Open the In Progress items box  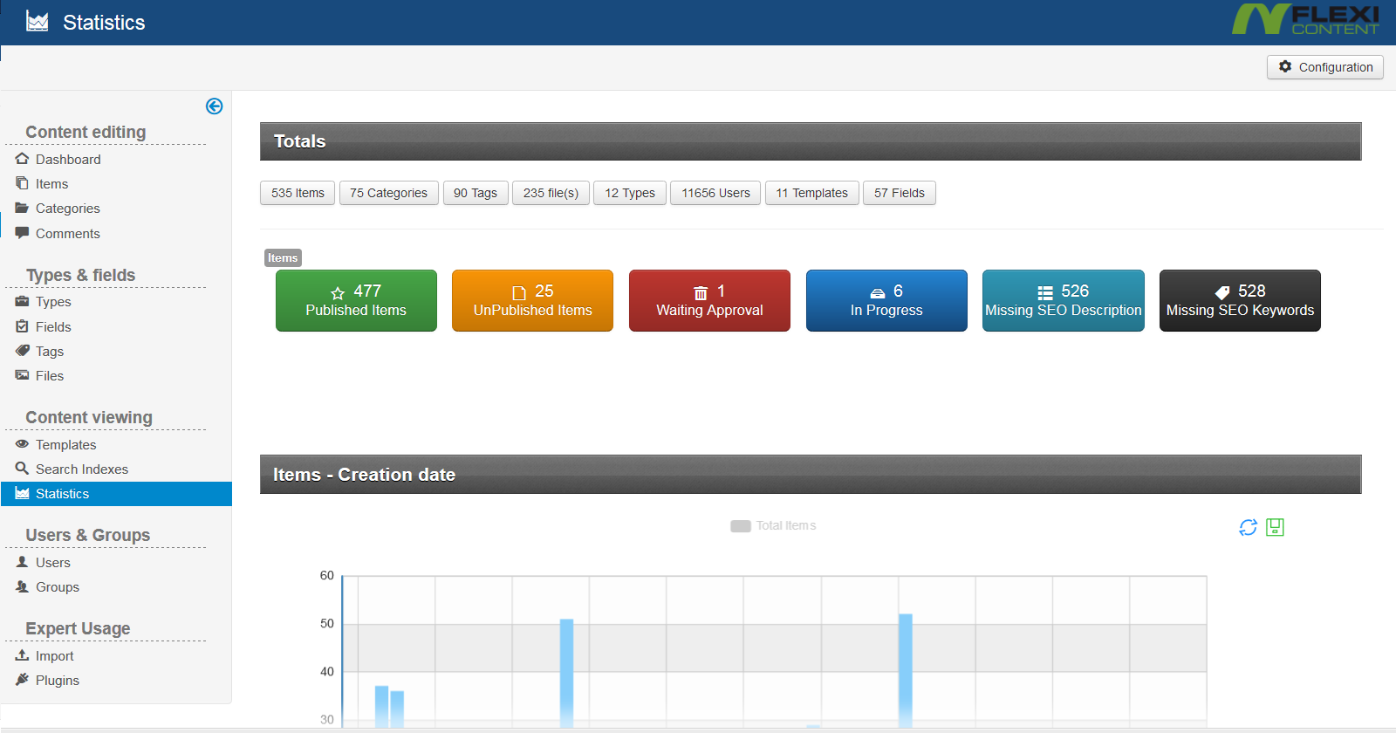pyautogui.click(x=886, y=300)
